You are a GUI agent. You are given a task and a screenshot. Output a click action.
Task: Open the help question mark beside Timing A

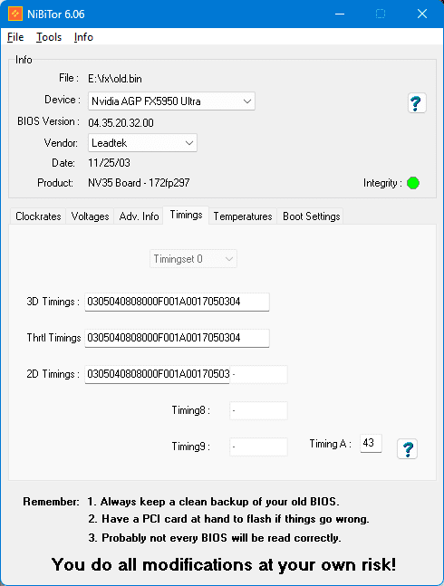(407, 449)
